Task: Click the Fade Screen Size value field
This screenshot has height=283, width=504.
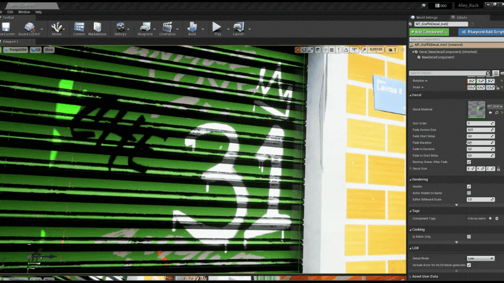Action: (480, 130)
